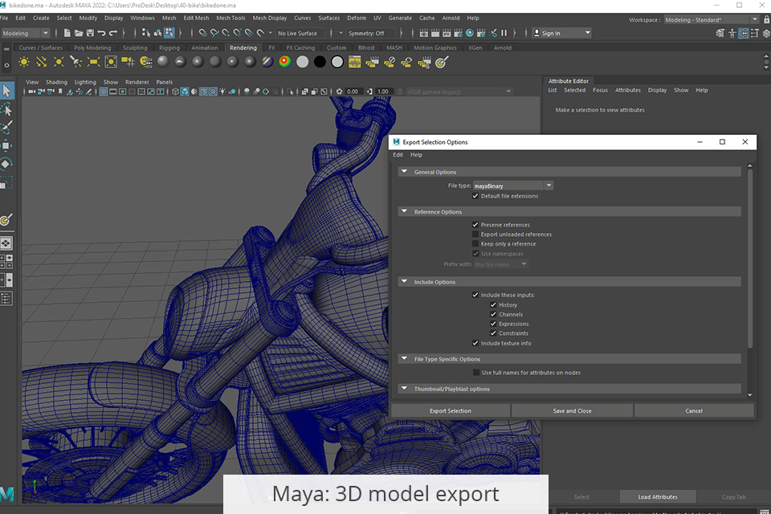
Task: Collapse the Reference Options section
Action: coord(404,212)
